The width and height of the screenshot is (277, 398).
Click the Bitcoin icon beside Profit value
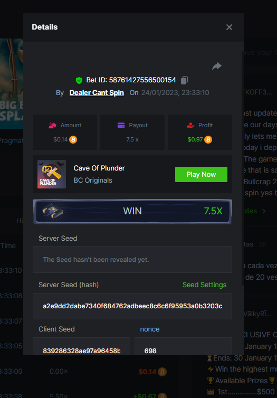coord(208,139)
